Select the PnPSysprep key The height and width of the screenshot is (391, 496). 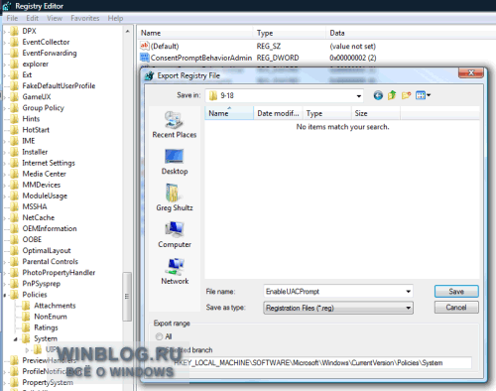click(x=42, y=284)
